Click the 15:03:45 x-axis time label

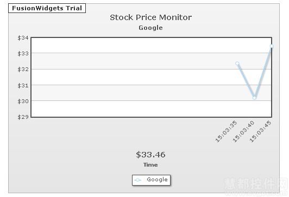pyautogui.click(x=260, y=131)
